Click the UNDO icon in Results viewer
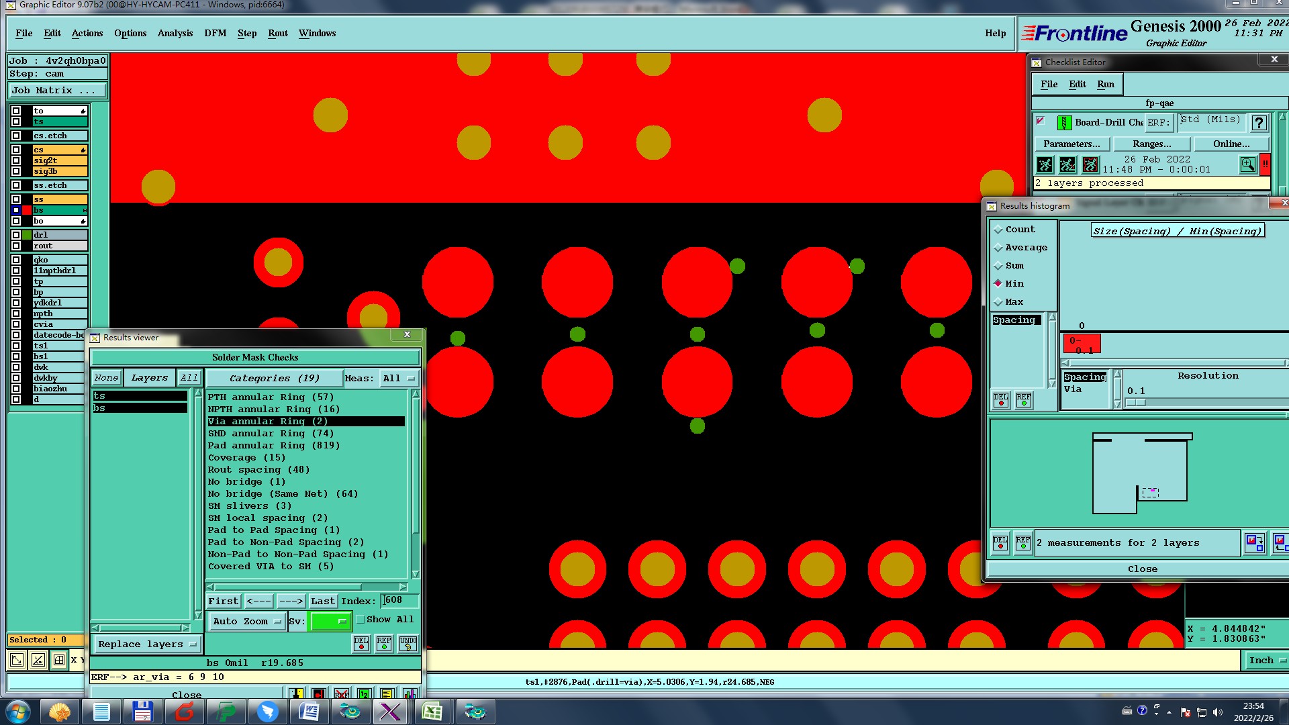The height and width of the screenshot is (725, 1289). 408,644
